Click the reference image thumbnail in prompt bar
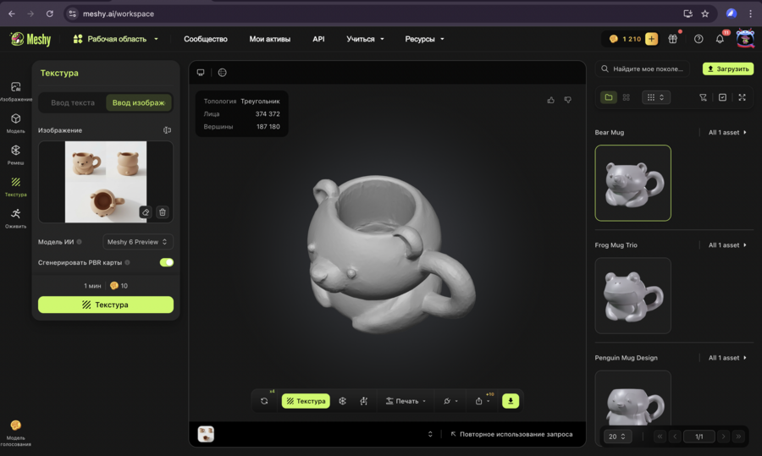762x456 pixels. click(206, 434)
